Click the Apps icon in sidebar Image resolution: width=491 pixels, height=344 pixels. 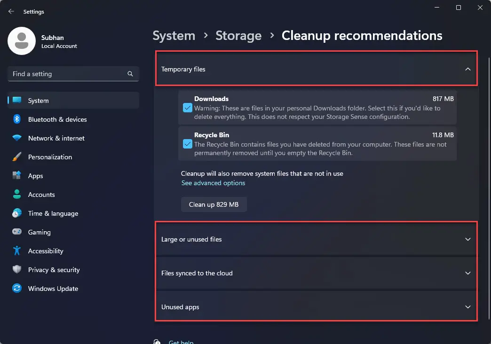pyautogui.click(x=17, y=175)
